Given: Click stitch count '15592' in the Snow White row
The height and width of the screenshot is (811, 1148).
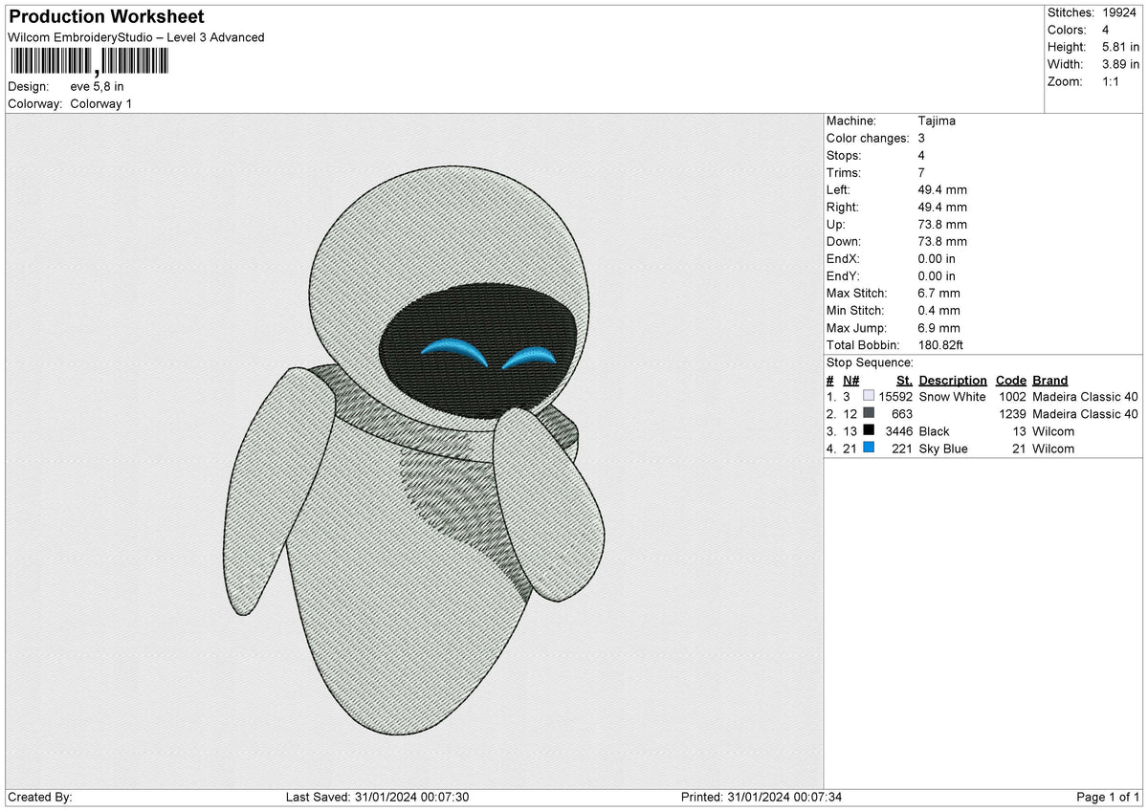Looking at the screenshot, I should 895,396.
